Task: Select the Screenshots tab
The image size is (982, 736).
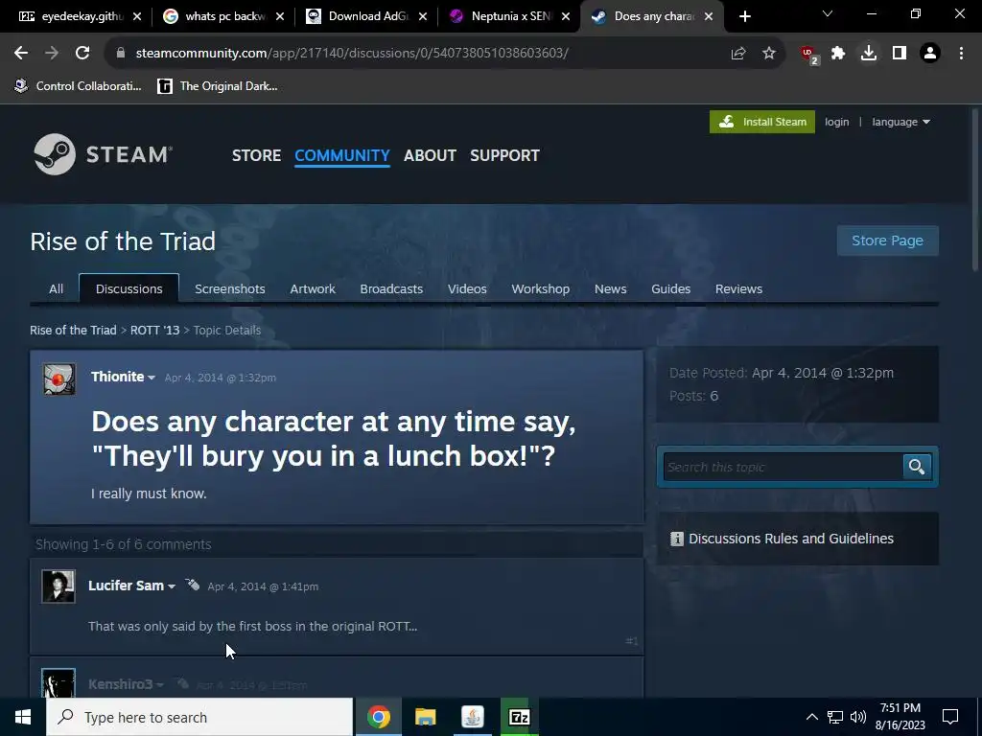Action: pos(230,289)
